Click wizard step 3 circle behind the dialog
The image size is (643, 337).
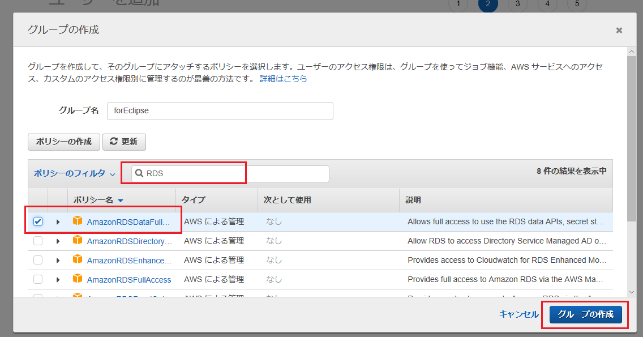(x=517, y=4)
